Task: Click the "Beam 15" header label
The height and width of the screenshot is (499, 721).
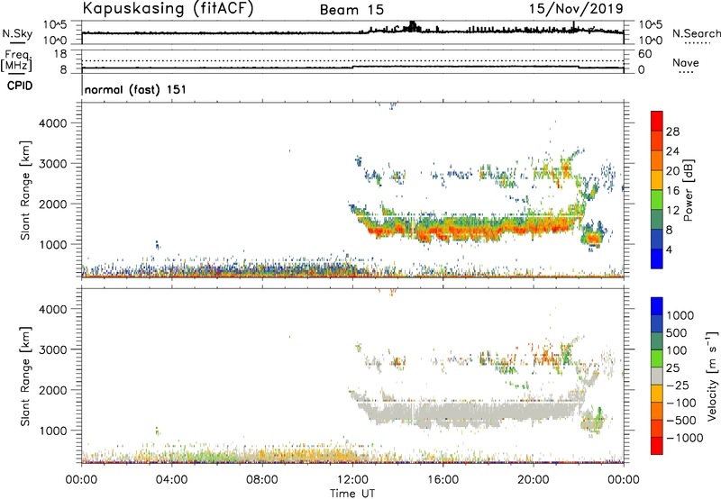Action: [x=351, y=10]
